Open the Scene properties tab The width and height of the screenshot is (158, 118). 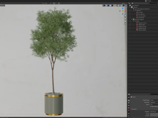pyautogui.click(x=129, y=108)
